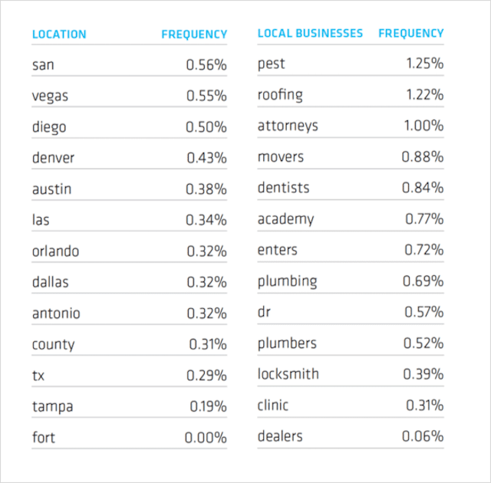491x483 pixels.
Task: Click the "tampa" location entry
Action: click(x=51, y=407)
